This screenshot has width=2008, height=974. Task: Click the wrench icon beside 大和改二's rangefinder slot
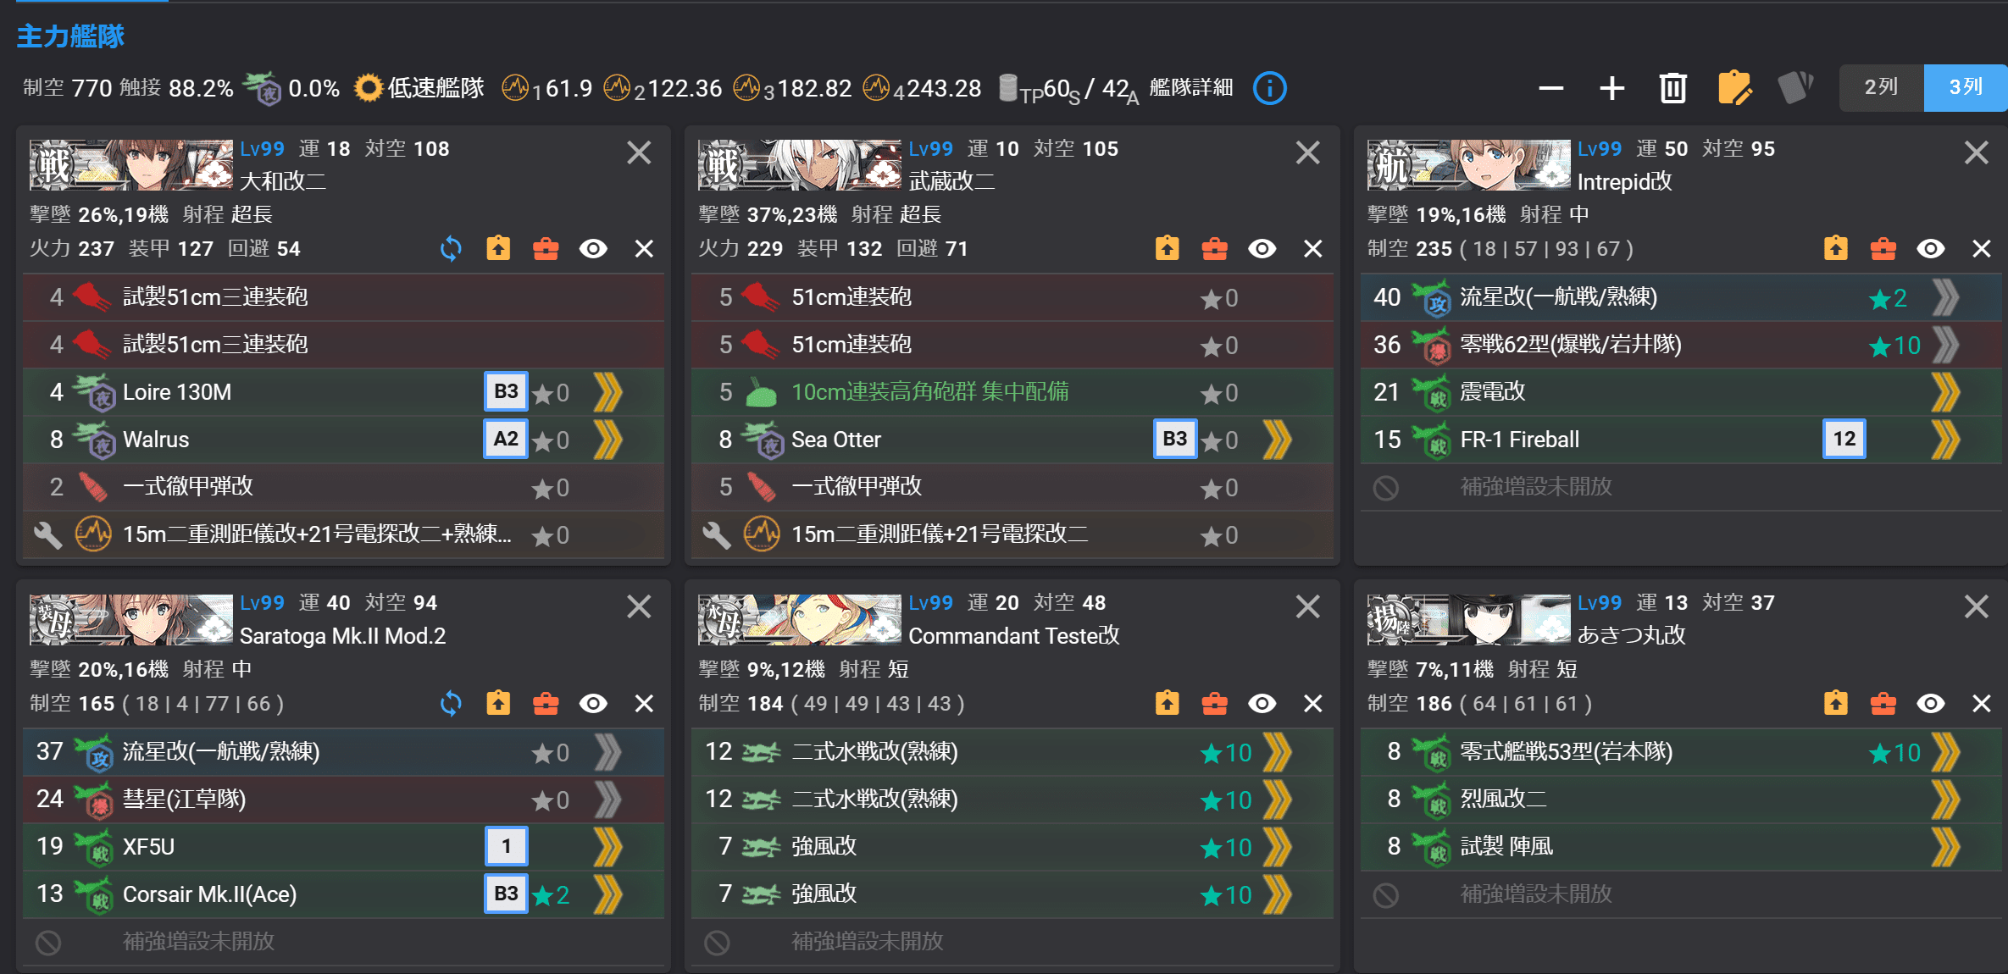[48, 534]
